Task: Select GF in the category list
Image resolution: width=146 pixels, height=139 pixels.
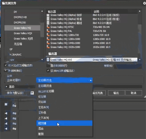Action: tap(11, 49)
